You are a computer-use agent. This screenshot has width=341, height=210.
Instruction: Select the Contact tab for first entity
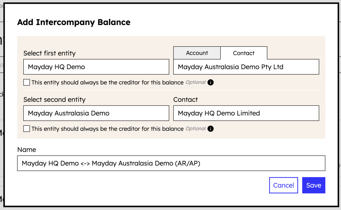244,53
